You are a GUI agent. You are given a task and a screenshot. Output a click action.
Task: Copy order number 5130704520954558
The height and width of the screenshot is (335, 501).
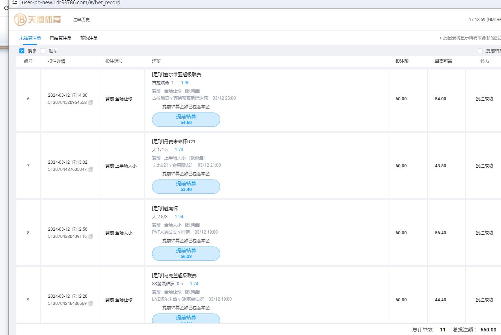(91, 102)
